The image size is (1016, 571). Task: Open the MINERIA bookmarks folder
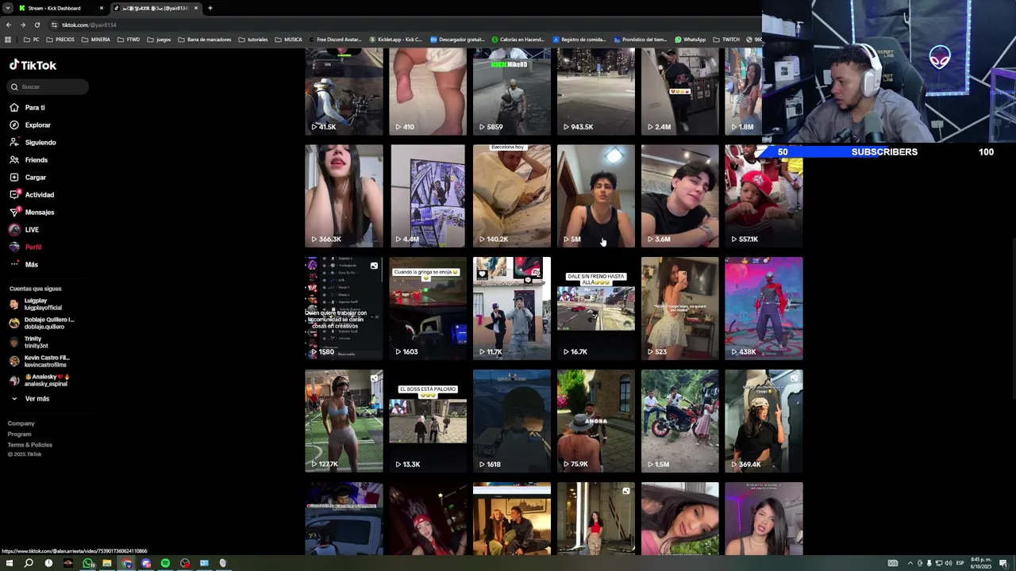(x=95, y=40)
